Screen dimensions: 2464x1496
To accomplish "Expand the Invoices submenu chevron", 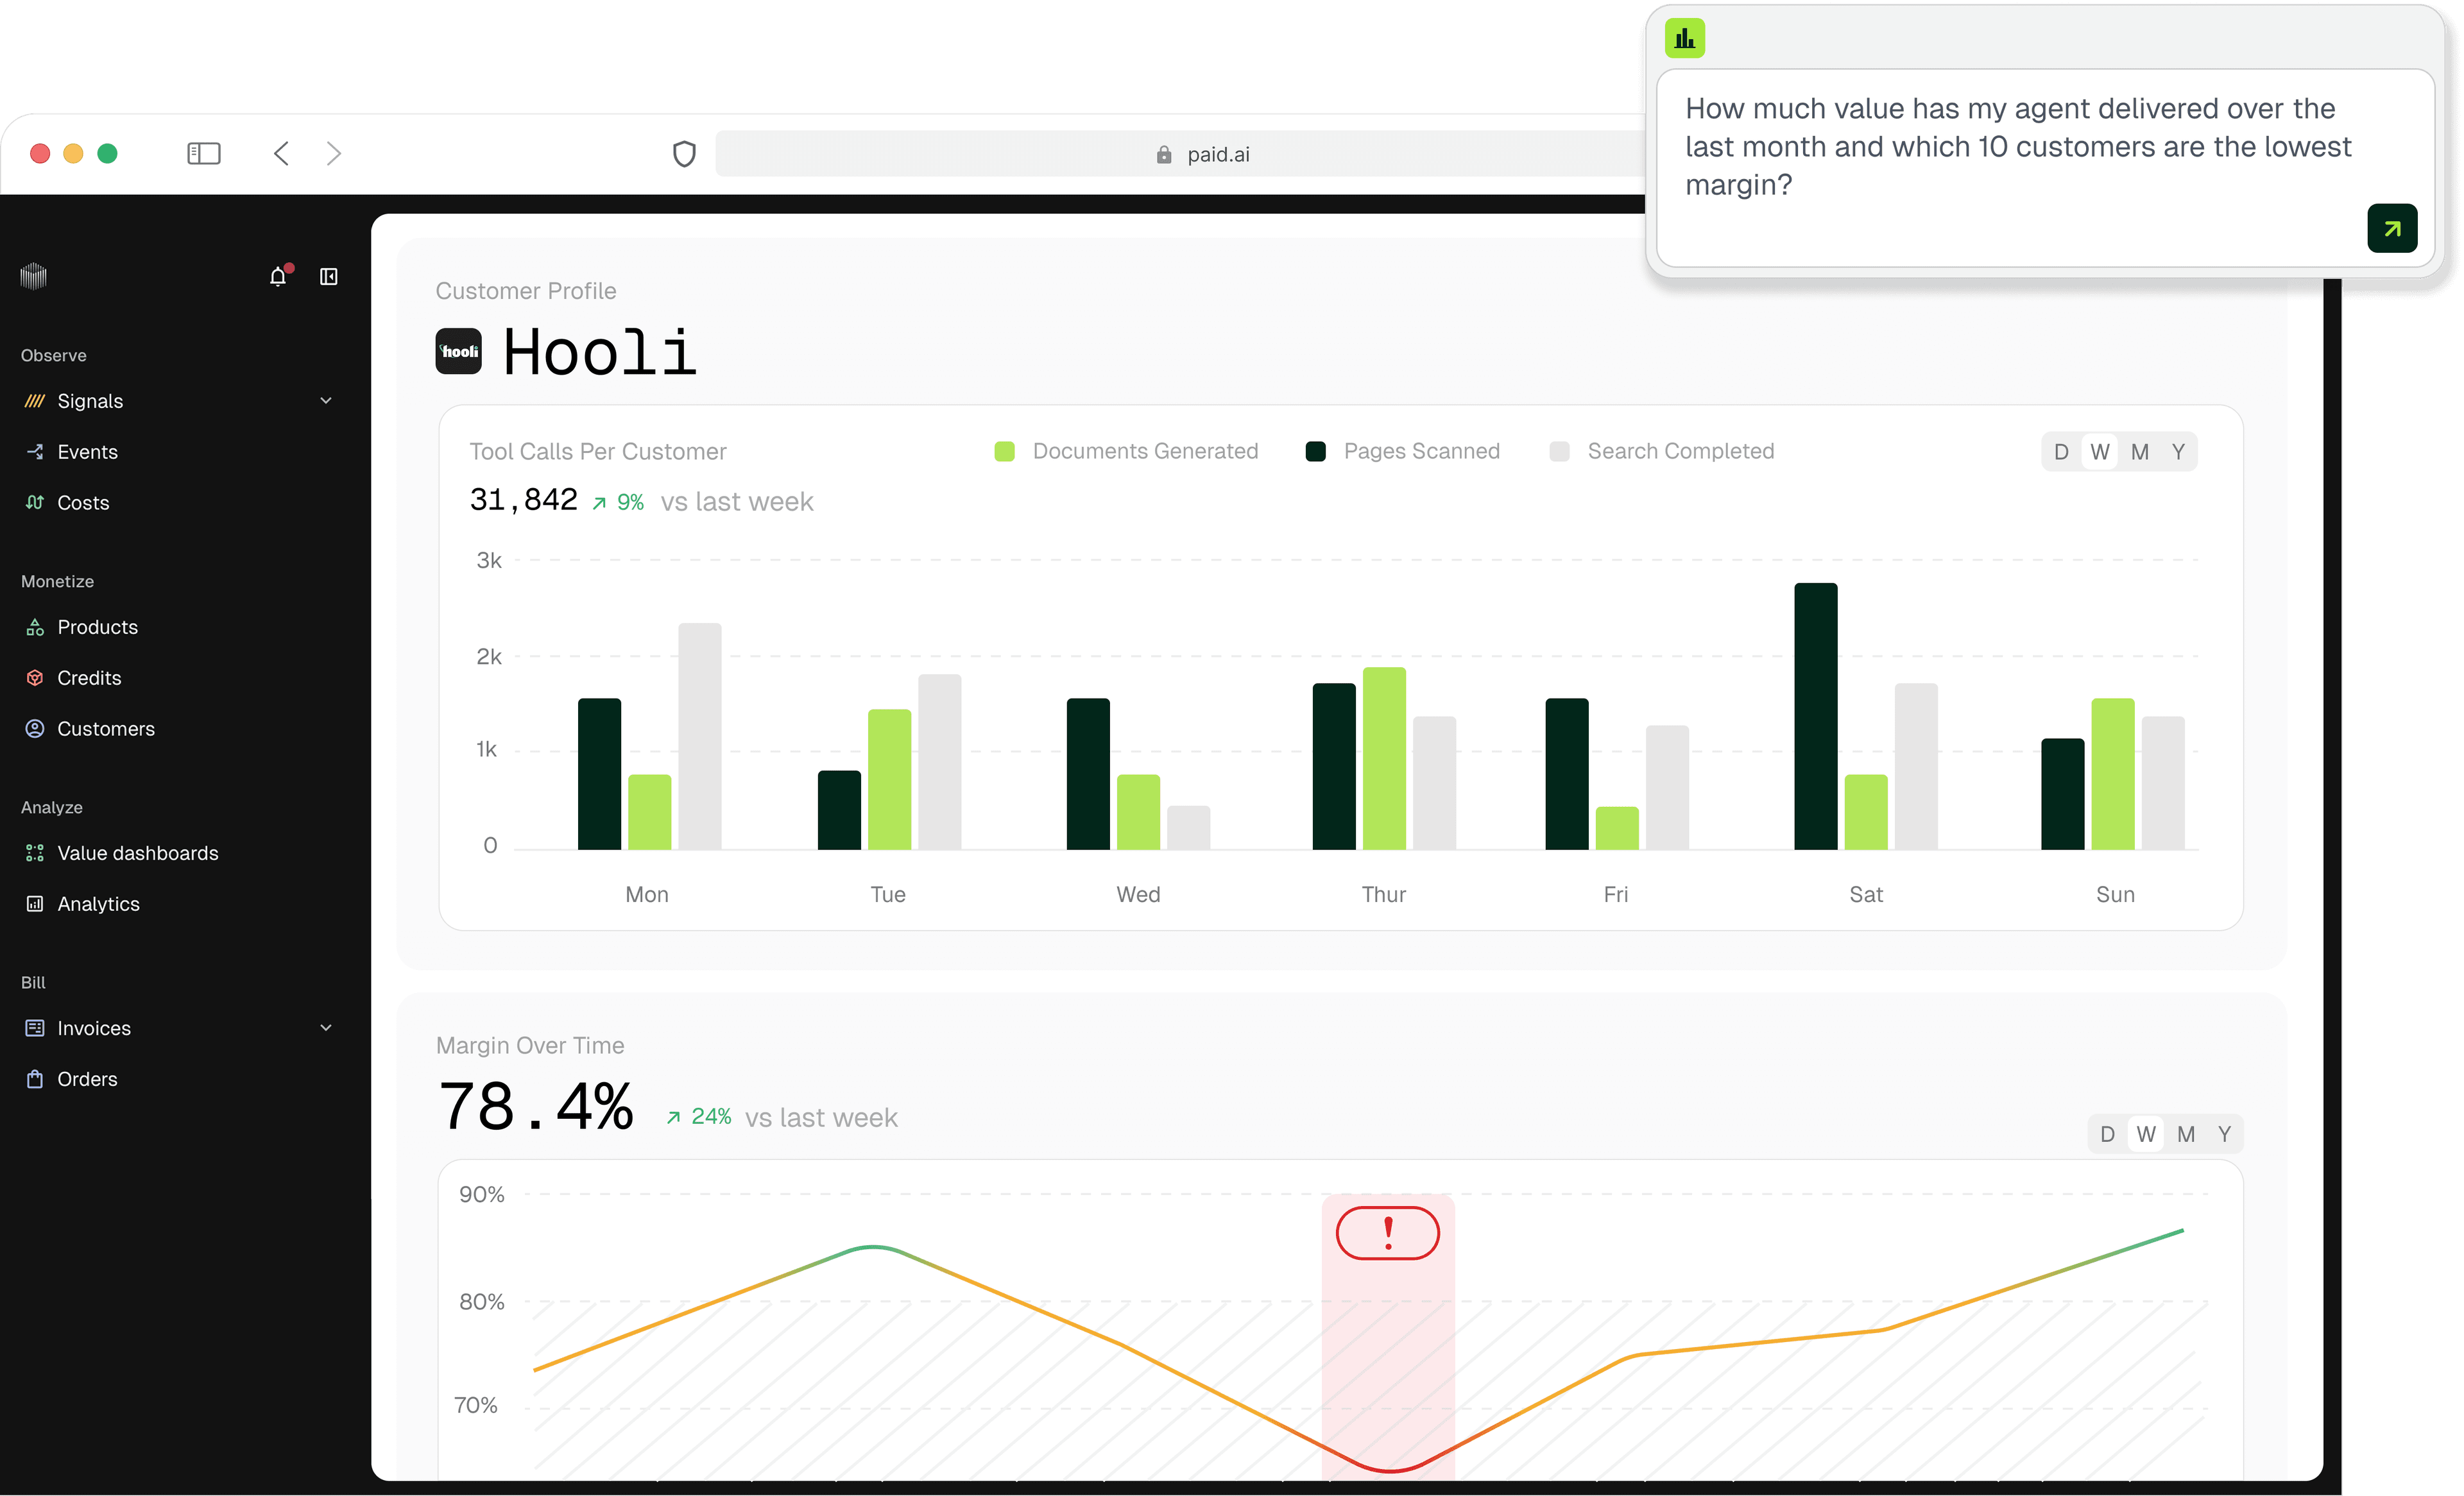I will point(325,1027).
